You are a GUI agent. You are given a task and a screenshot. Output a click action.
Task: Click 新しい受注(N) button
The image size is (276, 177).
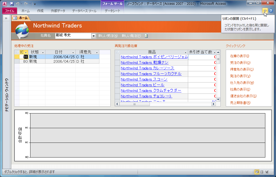(108, 36)
